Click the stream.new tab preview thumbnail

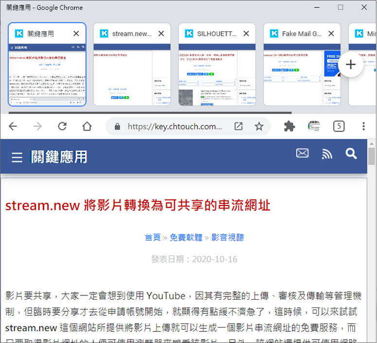(x=132, y=74)
